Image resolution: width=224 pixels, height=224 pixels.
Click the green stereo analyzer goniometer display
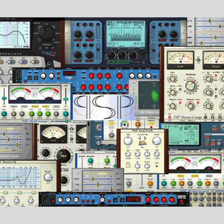tap(149, 95)
